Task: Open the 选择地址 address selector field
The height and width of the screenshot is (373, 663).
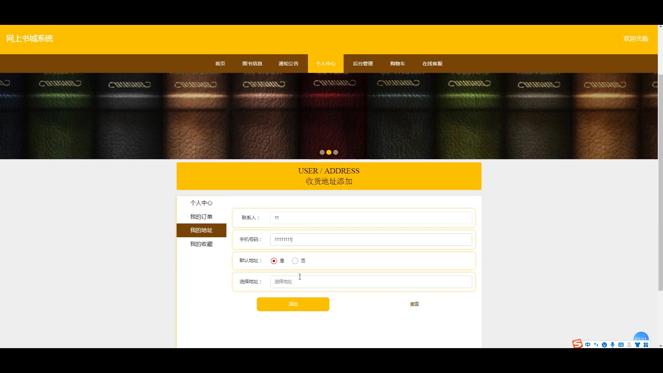Action: pyautogui.click(x=371, y=281)
